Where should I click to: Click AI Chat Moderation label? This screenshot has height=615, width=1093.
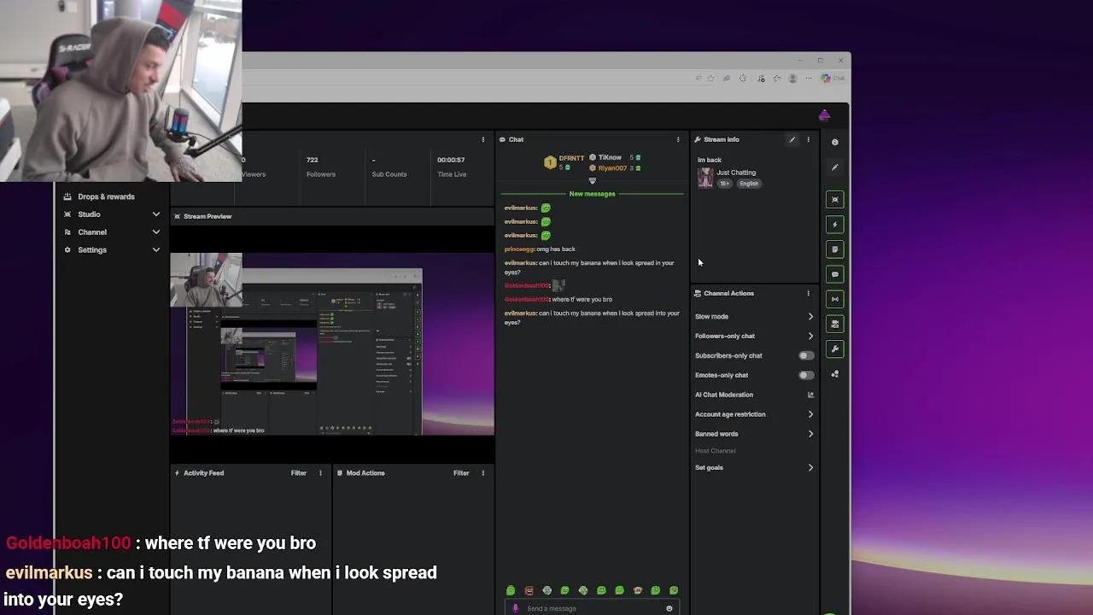[724, 395]
